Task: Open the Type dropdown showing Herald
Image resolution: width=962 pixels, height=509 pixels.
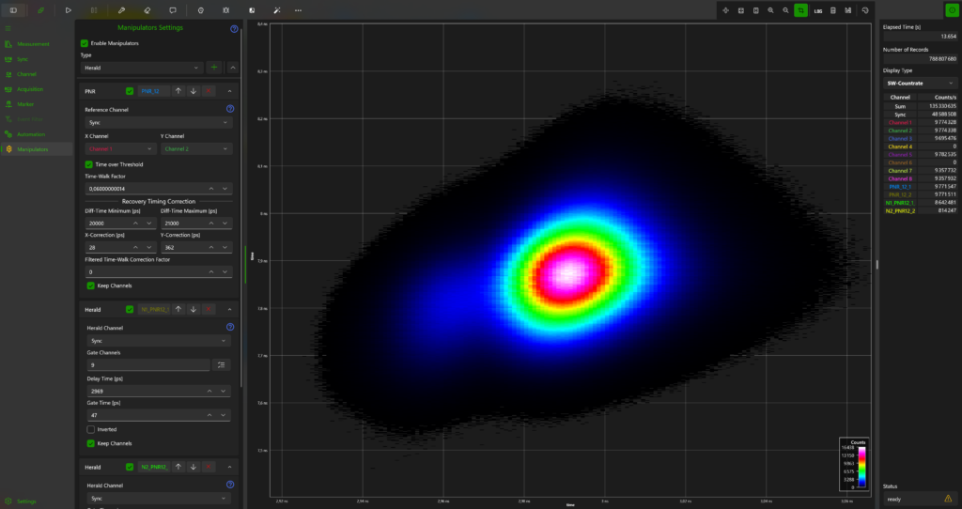Action: 142,68
